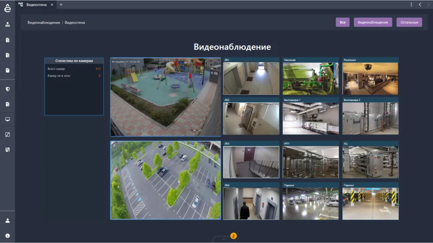Click the shield security icon in sidebar

pos(7,89)
